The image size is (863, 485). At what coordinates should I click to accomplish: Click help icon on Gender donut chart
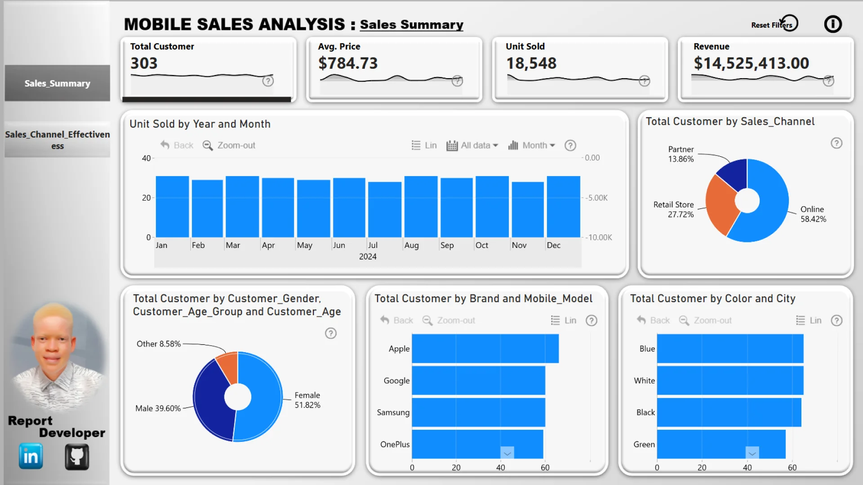(x=330, y=333)
